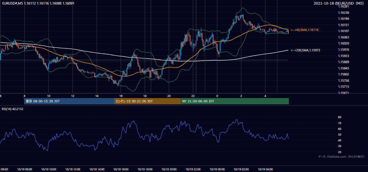Click the 10/18 22:00 time label

(x=193, y=169)
